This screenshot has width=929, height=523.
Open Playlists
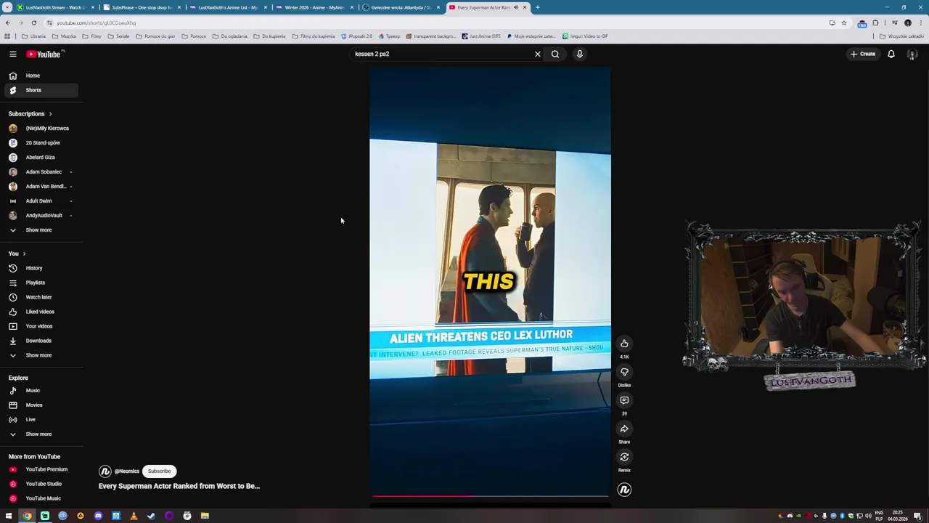40,283
